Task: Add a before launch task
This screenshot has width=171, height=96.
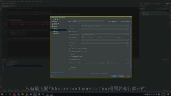Action: [69, 69]
